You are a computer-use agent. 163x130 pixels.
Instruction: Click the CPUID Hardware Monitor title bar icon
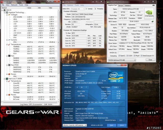tap(2, 2)
